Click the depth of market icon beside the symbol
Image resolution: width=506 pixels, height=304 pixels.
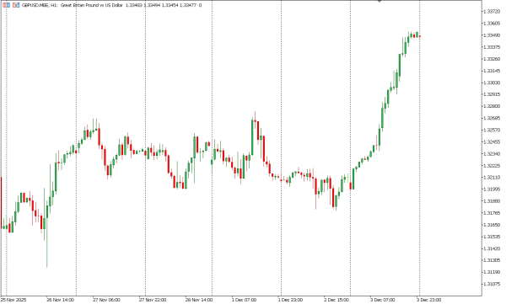click(16, 5)
